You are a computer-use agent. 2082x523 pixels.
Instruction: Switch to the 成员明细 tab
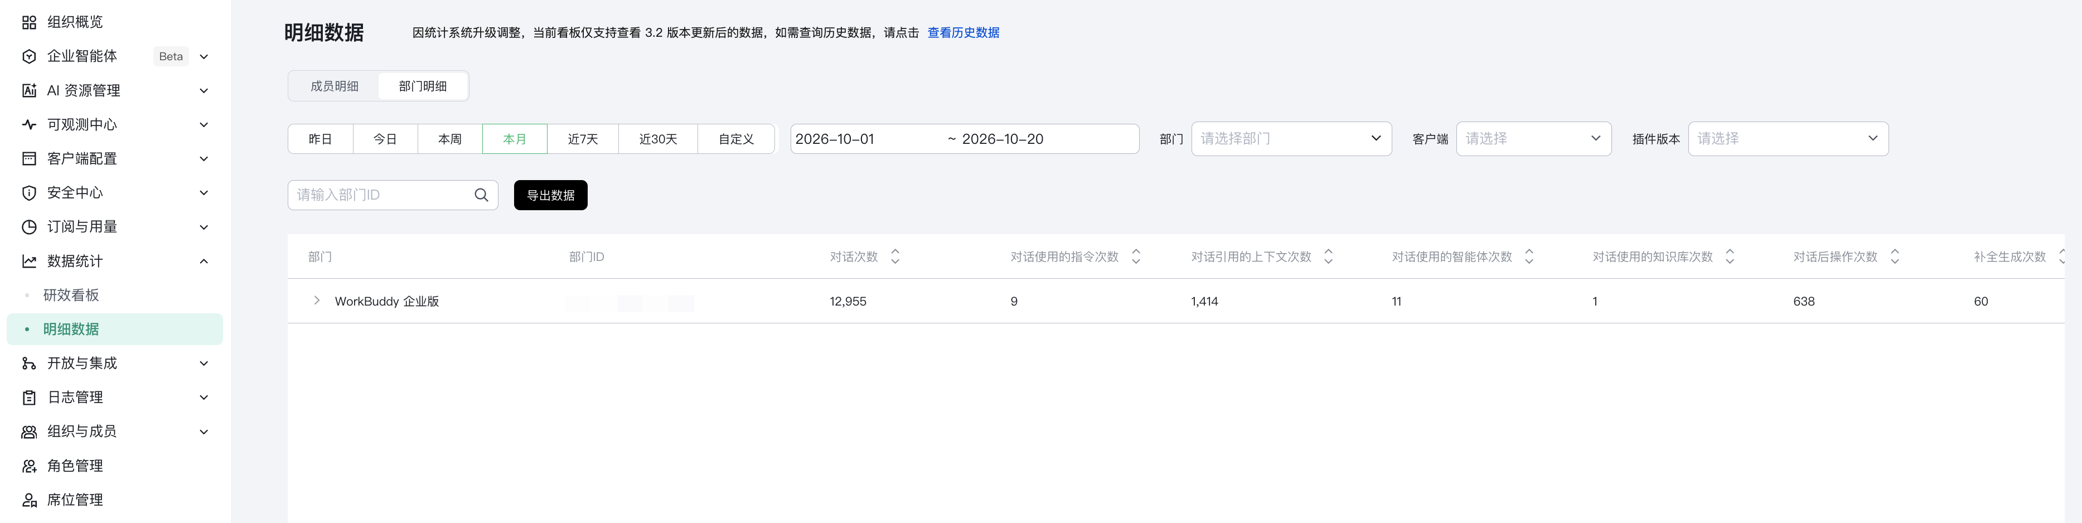tap(335, 86)
